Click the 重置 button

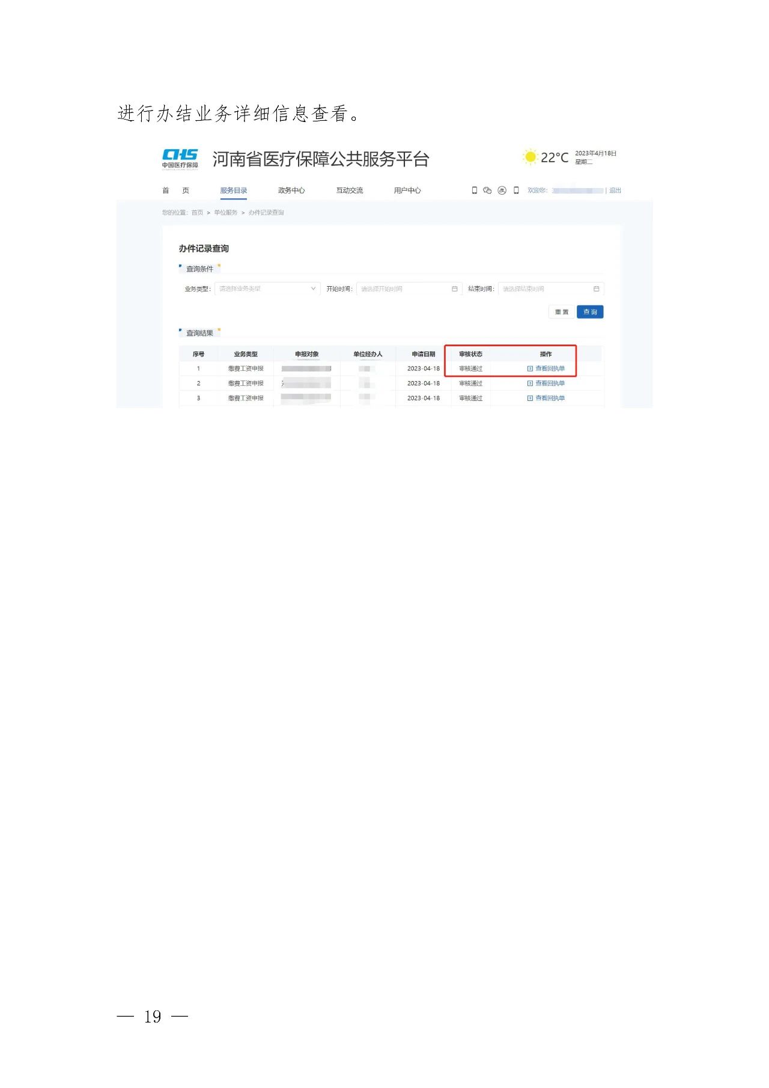562,312
